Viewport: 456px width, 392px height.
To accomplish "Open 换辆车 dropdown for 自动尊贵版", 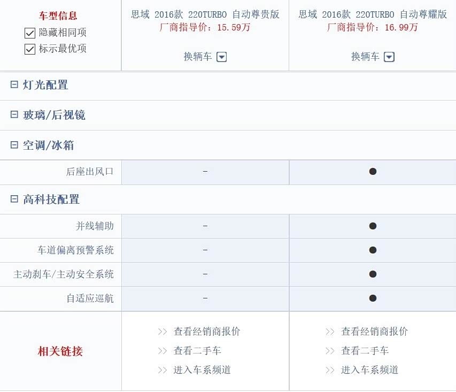I will pyautogui.click(x=221, y=57).
